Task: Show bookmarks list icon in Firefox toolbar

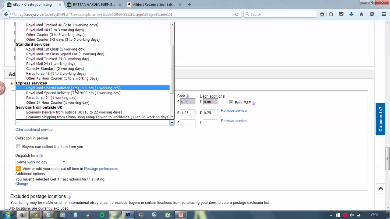Action: pos(331,14)
